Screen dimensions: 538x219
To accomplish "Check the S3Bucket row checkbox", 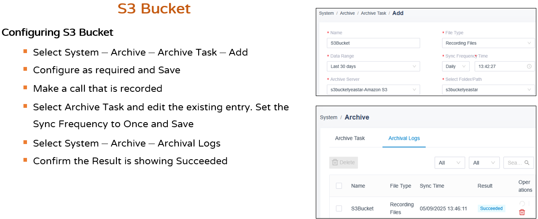I will click(339, 208).
